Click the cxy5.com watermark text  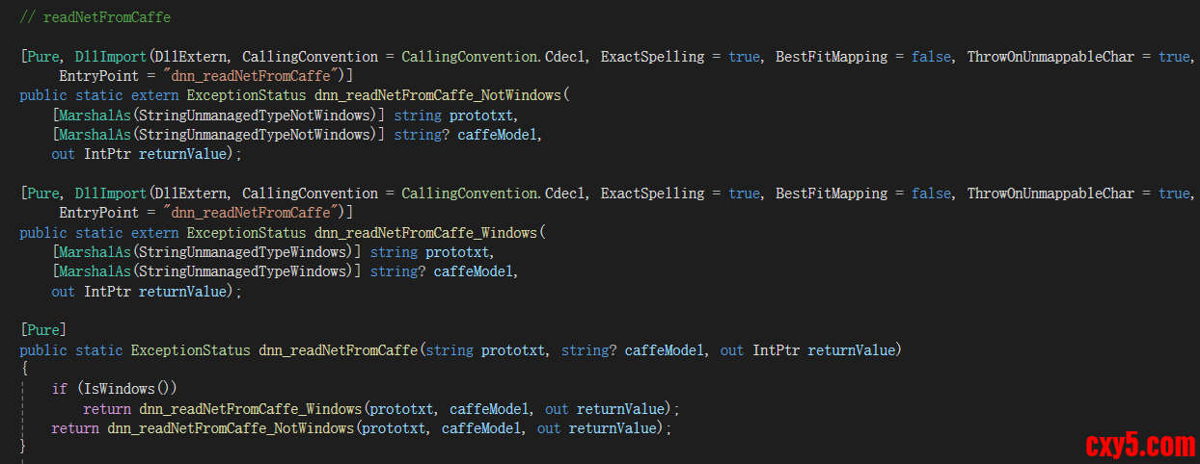[x=1140, y=444]
